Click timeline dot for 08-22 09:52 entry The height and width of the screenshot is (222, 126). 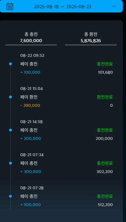point(10,64)
